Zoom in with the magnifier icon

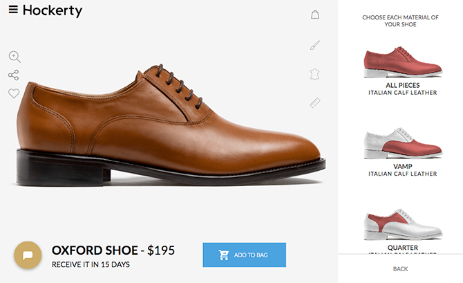point(15,57)
